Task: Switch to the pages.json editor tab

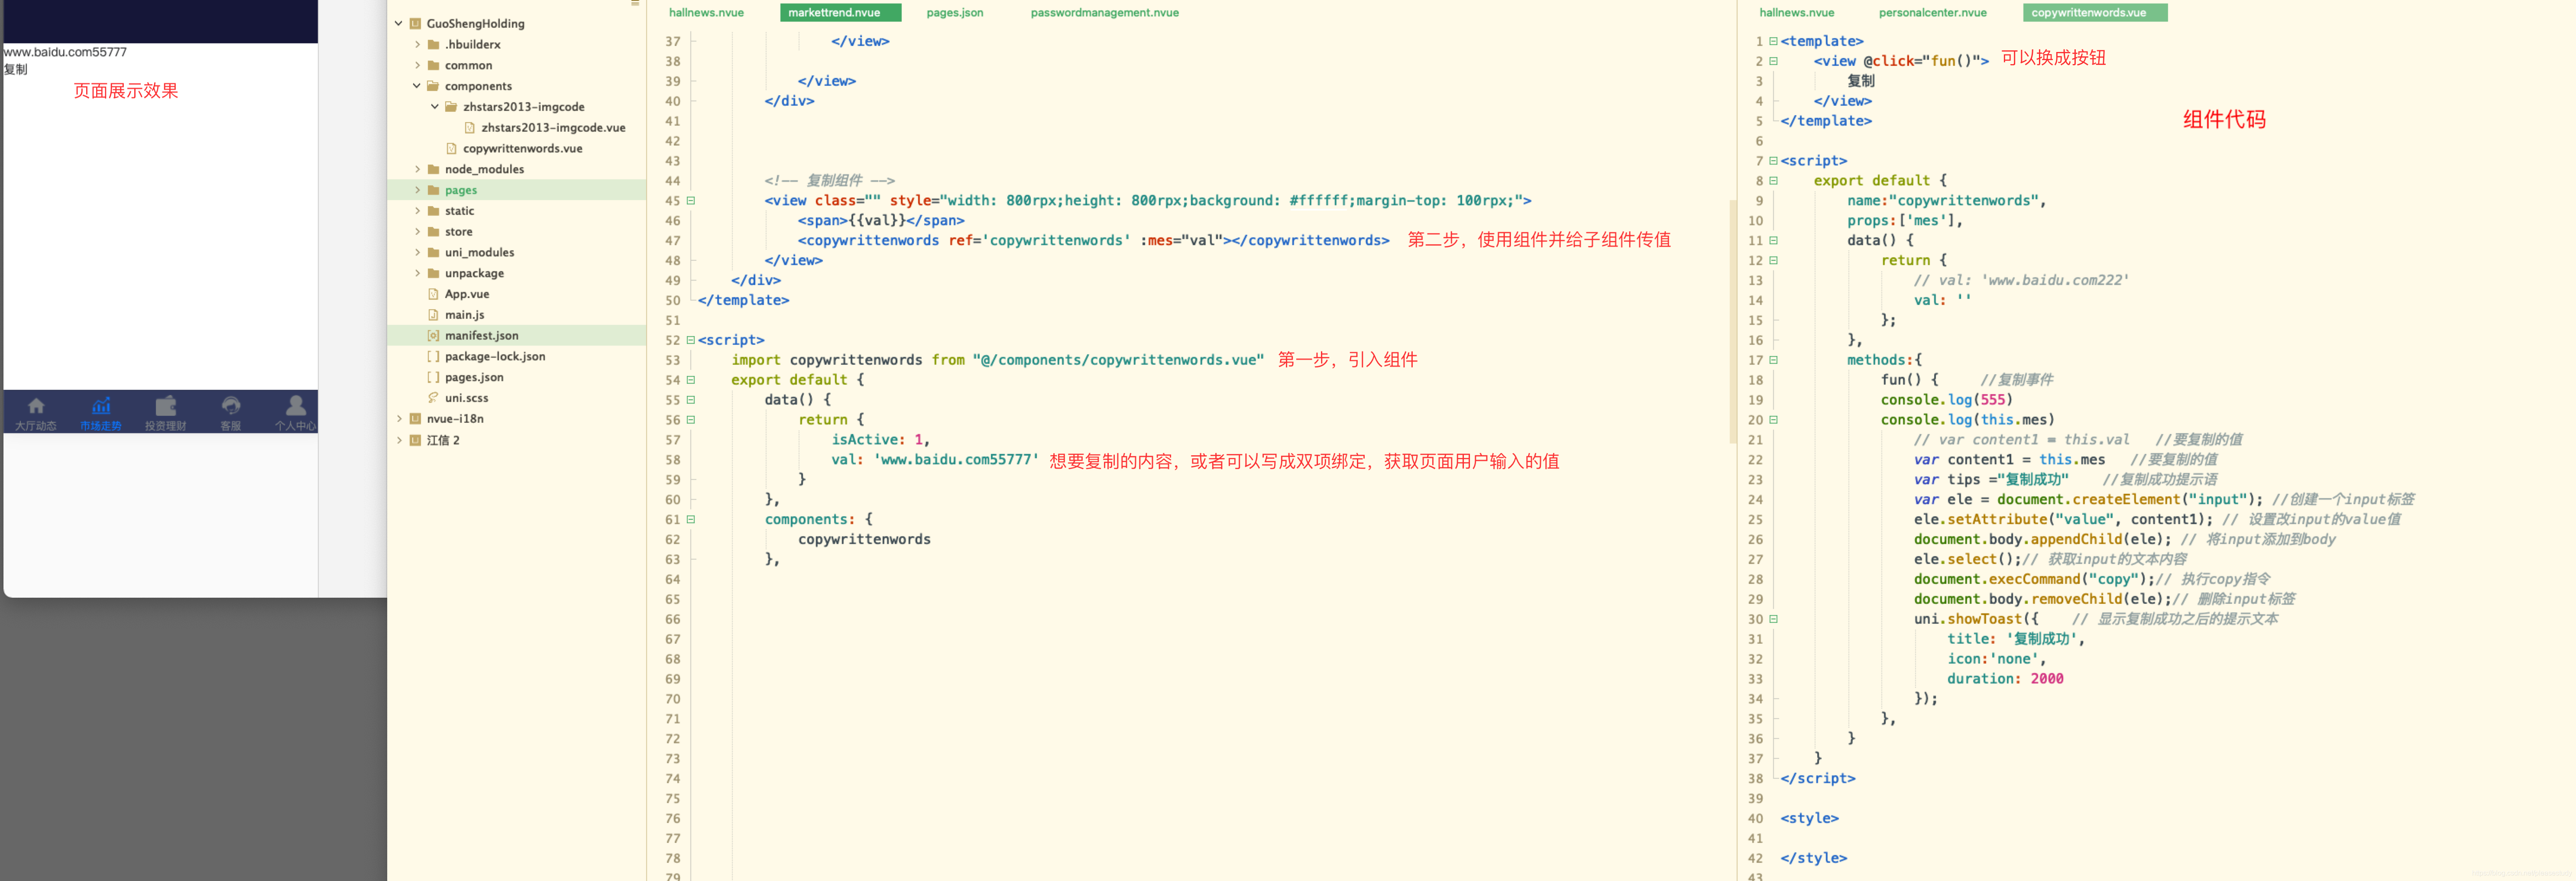Action: (x=954, y=13)
